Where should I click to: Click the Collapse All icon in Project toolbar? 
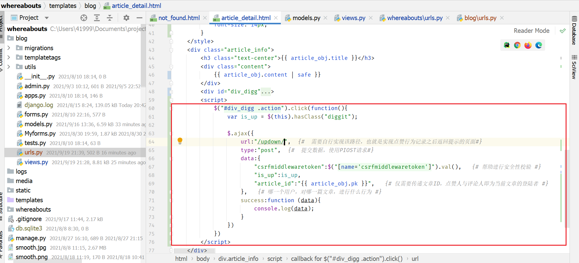110,18
